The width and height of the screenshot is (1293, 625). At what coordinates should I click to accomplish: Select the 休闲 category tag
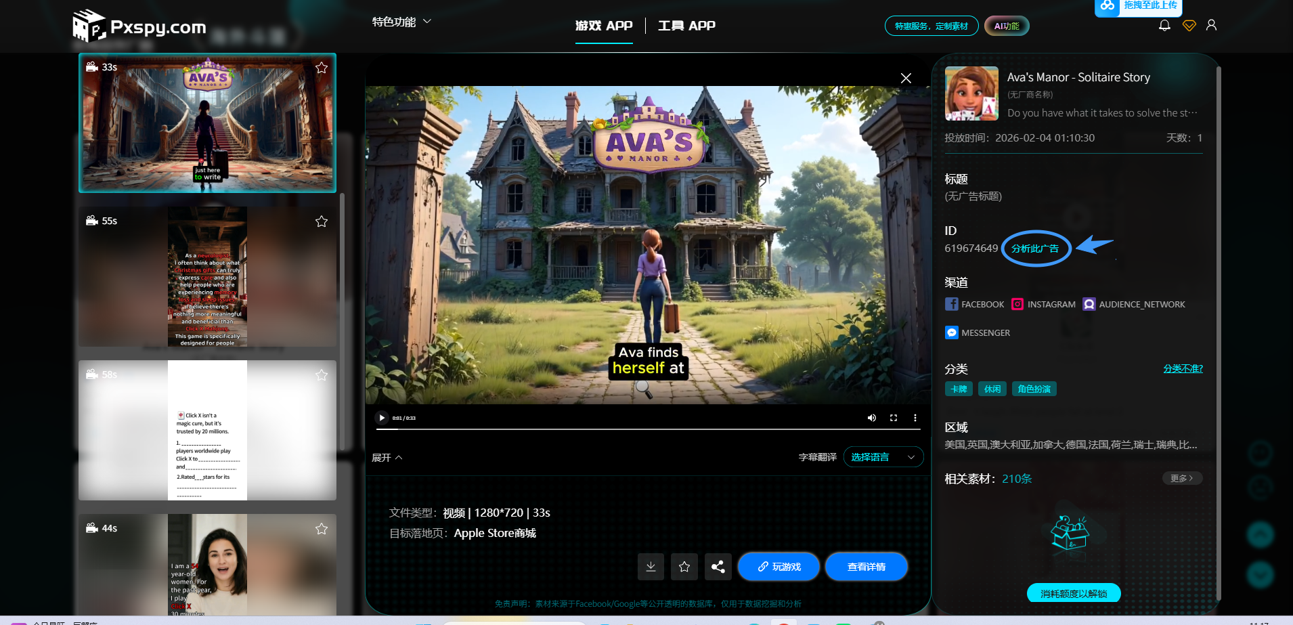click(992, 389)
